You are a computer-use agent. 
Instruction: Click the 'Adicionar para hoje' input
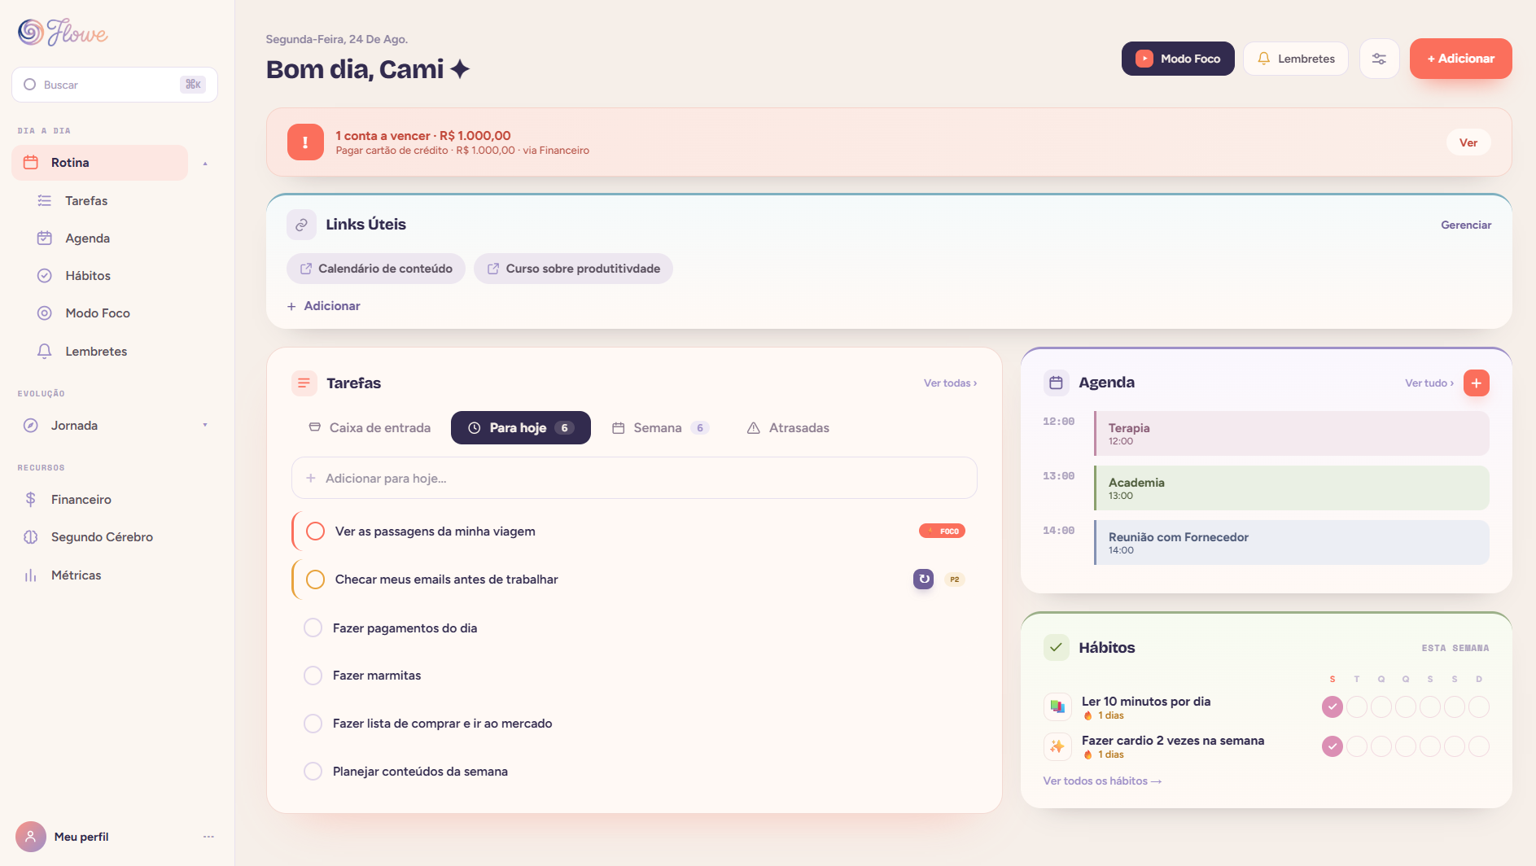pyautogui.click(x=634, y=479)
